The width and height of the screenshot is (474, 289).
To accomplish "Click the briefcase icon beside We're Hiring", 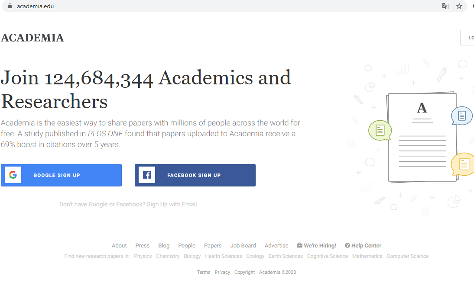I will pyautogui.click(x=299, y=245).
